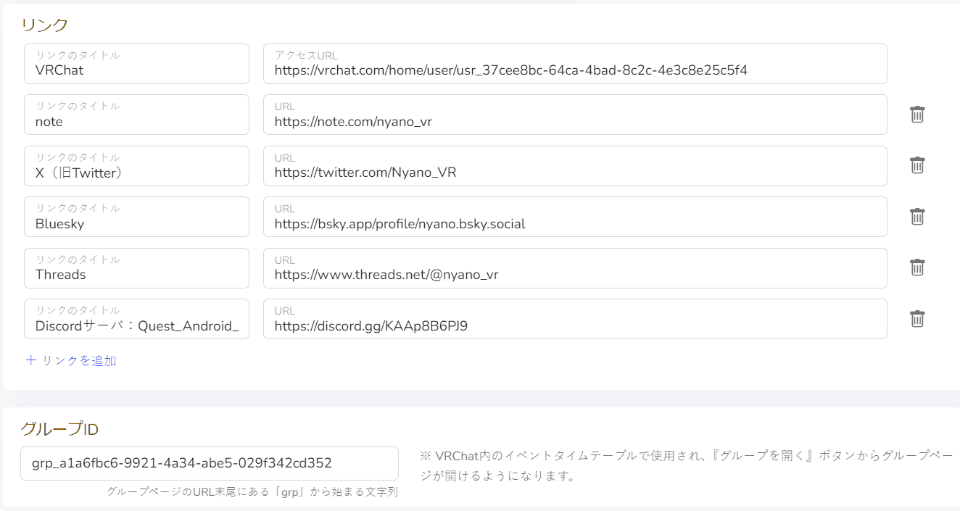This screenshot has height=511, width=960.
Task: Delete the X (旧Twitter) link row
Action: click(x=917, y=165)
